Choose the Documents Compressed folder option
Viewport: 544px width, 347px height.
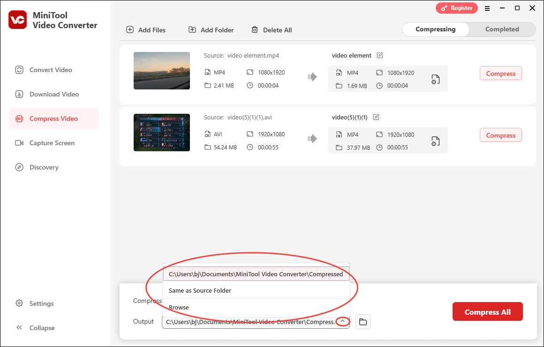(256, 274)
